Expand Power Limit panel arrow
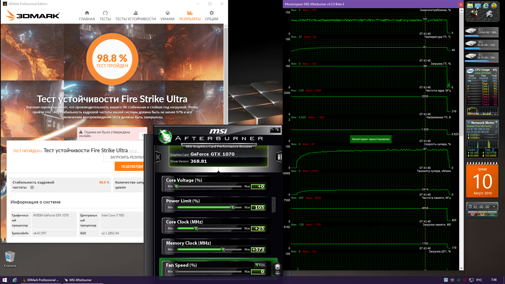The width and height of the screenshot is (505, 284). pos(273,205)
